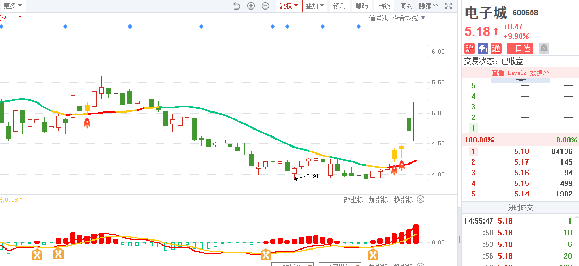Click the second orange X signal marker
Viewport: 579px width, 266px height.
coord(58,254)
